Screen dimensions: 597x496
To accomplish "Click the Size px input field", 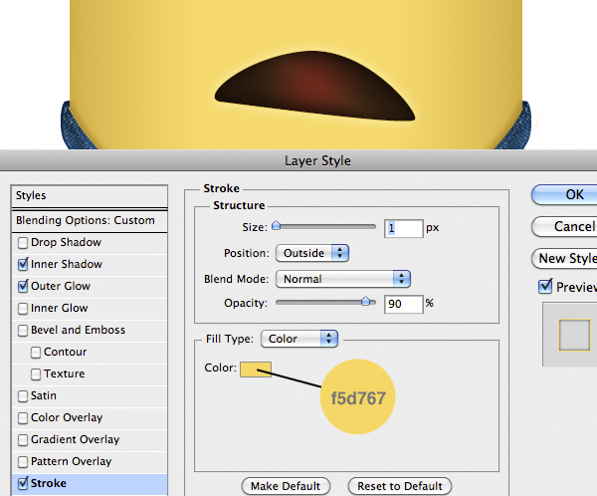I will coord(403,228).
